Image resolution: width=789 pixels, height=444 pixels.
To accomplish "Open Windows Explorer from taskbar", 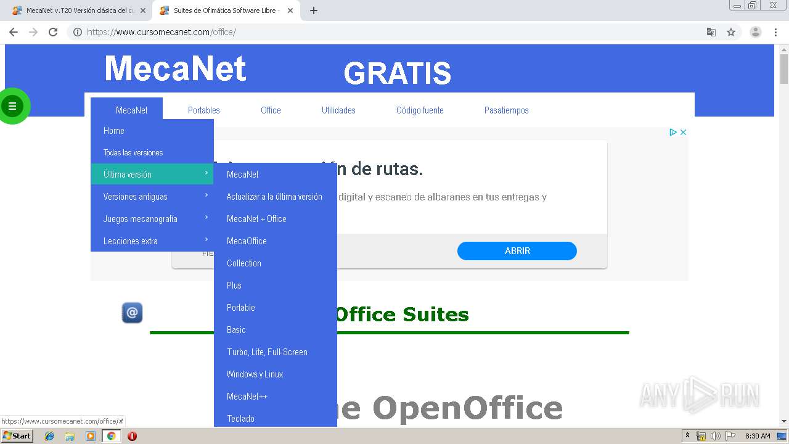I will tap(70, 436).
